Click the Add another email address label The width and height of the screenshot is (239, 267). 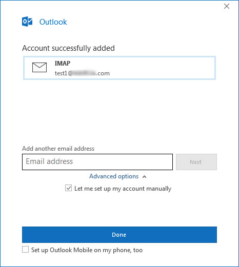click(58, 149)
